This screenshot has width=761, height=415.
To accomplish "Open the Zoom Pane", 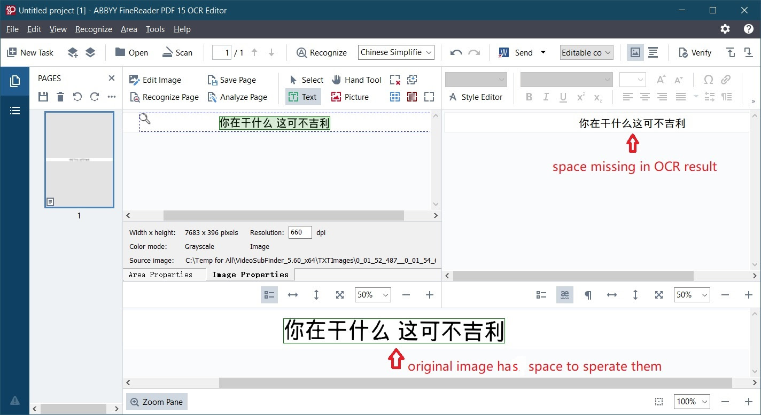I will tap(157, 401).
